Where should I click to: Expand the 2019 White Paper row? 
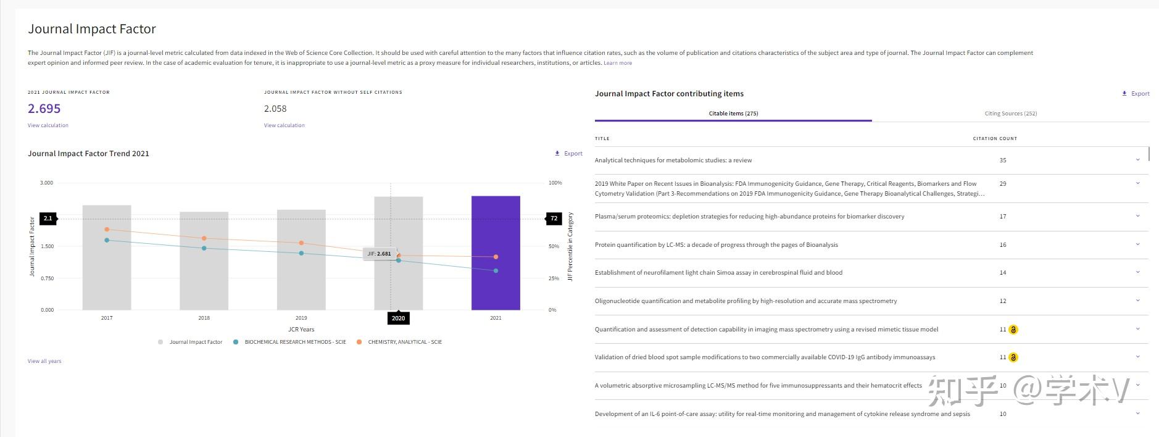1137,183
